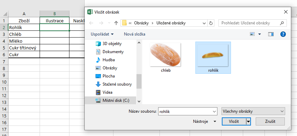This screenshot has height=136, width=297.
Task: Select 3D objekty in the navigation pane
Action: [x=108, y=44]
